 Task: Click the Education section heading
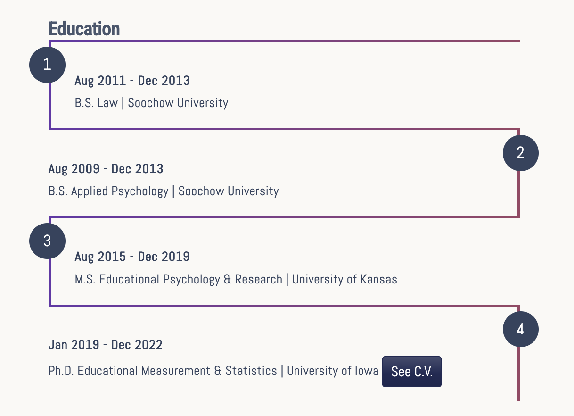(x=84, y=29)
